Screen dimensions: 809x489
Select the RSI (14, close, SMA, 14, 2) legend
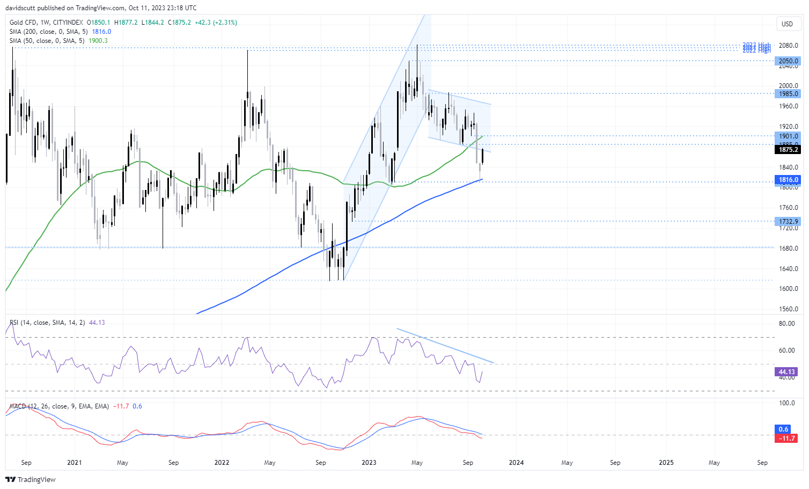(x=47, y=323)
